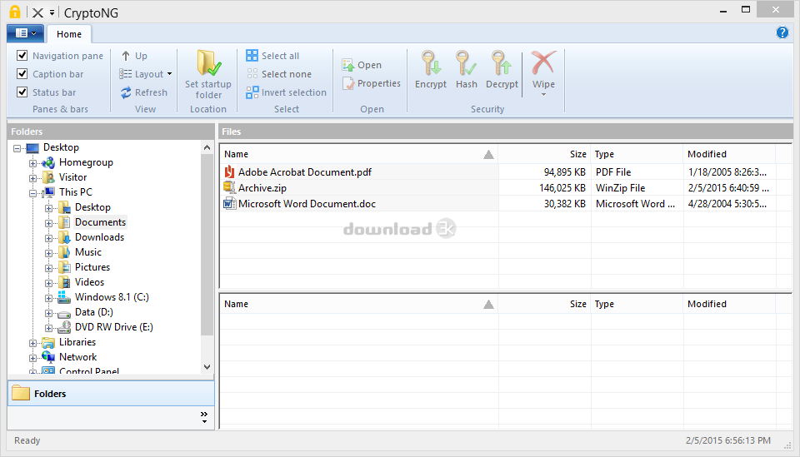Click the Decrypt key icon
Viewport: 800px width, 457px height.
point(502,63)
